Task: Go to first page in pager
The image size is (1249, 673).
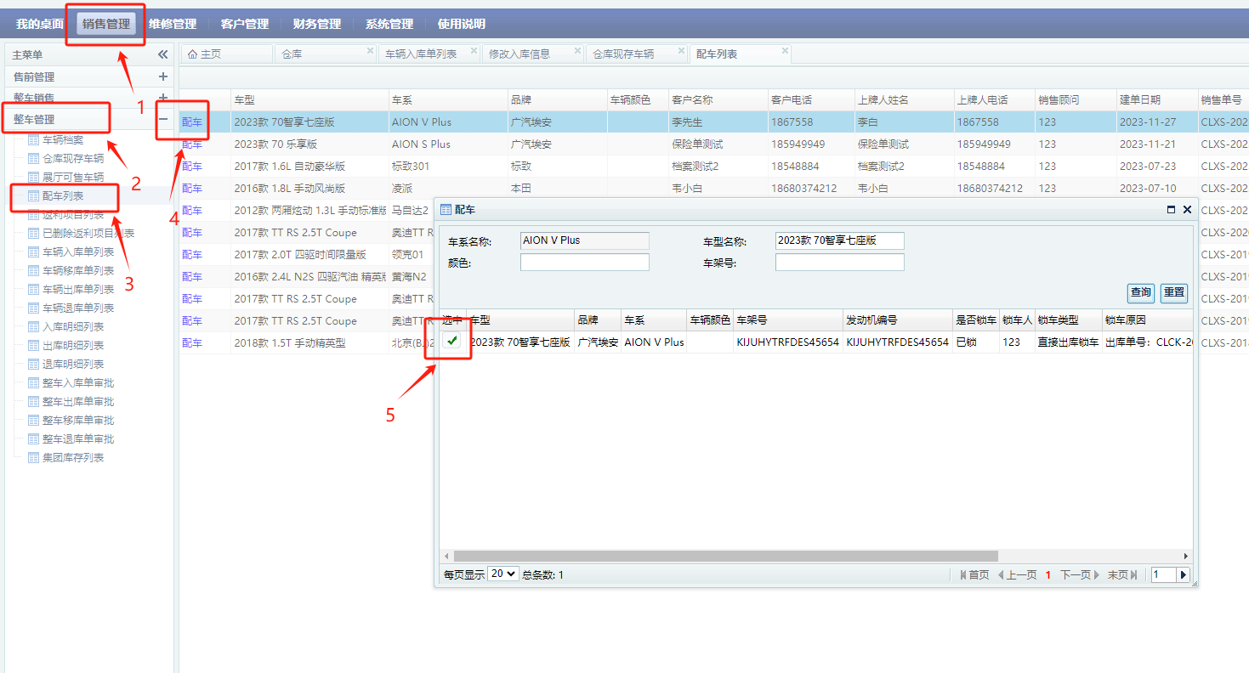Action: pyautogui.click(x=974, y=574)
